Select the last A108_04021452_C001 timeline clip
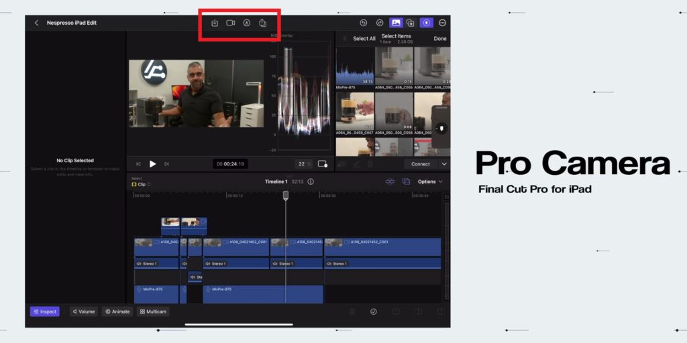This screenshot has height=343, width=687. tap(382, 247)
